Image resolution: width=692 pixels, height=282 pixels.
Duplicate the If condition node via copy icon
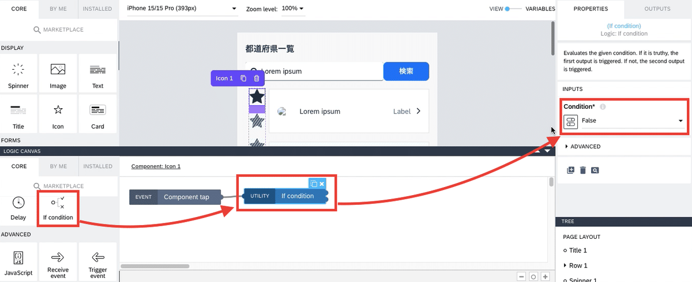pyautogui.click(x=314, y=184)
